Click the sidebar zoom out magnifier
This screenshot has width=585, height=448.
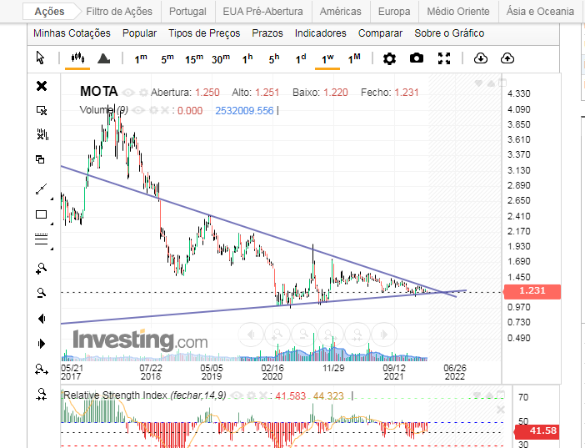coord(41,293)
